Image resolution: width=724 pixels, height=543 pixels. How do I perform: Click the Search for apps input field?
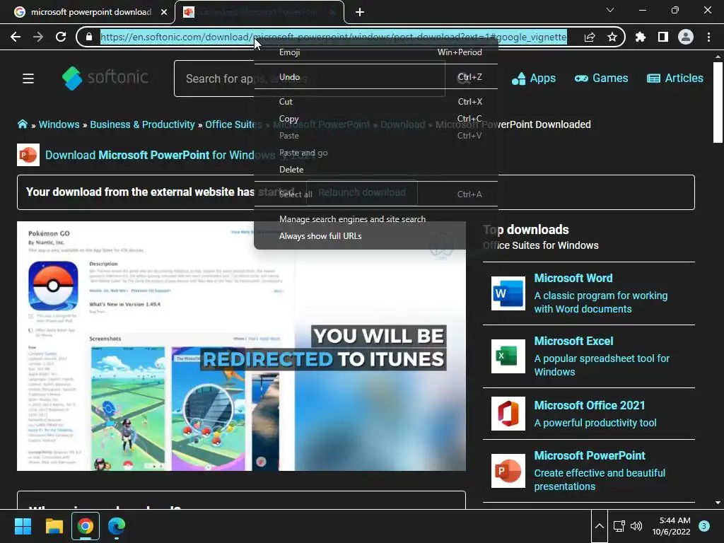(x=310, y=78)
